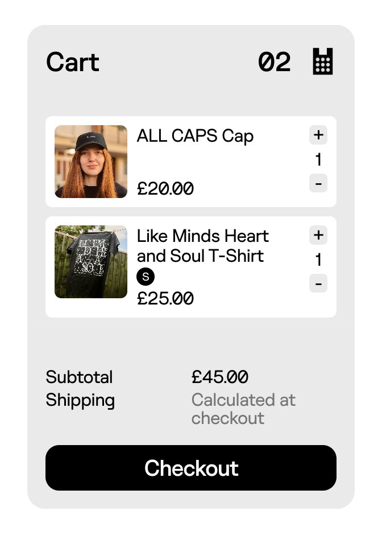Click the Shipping label
The image size is (382, 535).
coord(80,400)
